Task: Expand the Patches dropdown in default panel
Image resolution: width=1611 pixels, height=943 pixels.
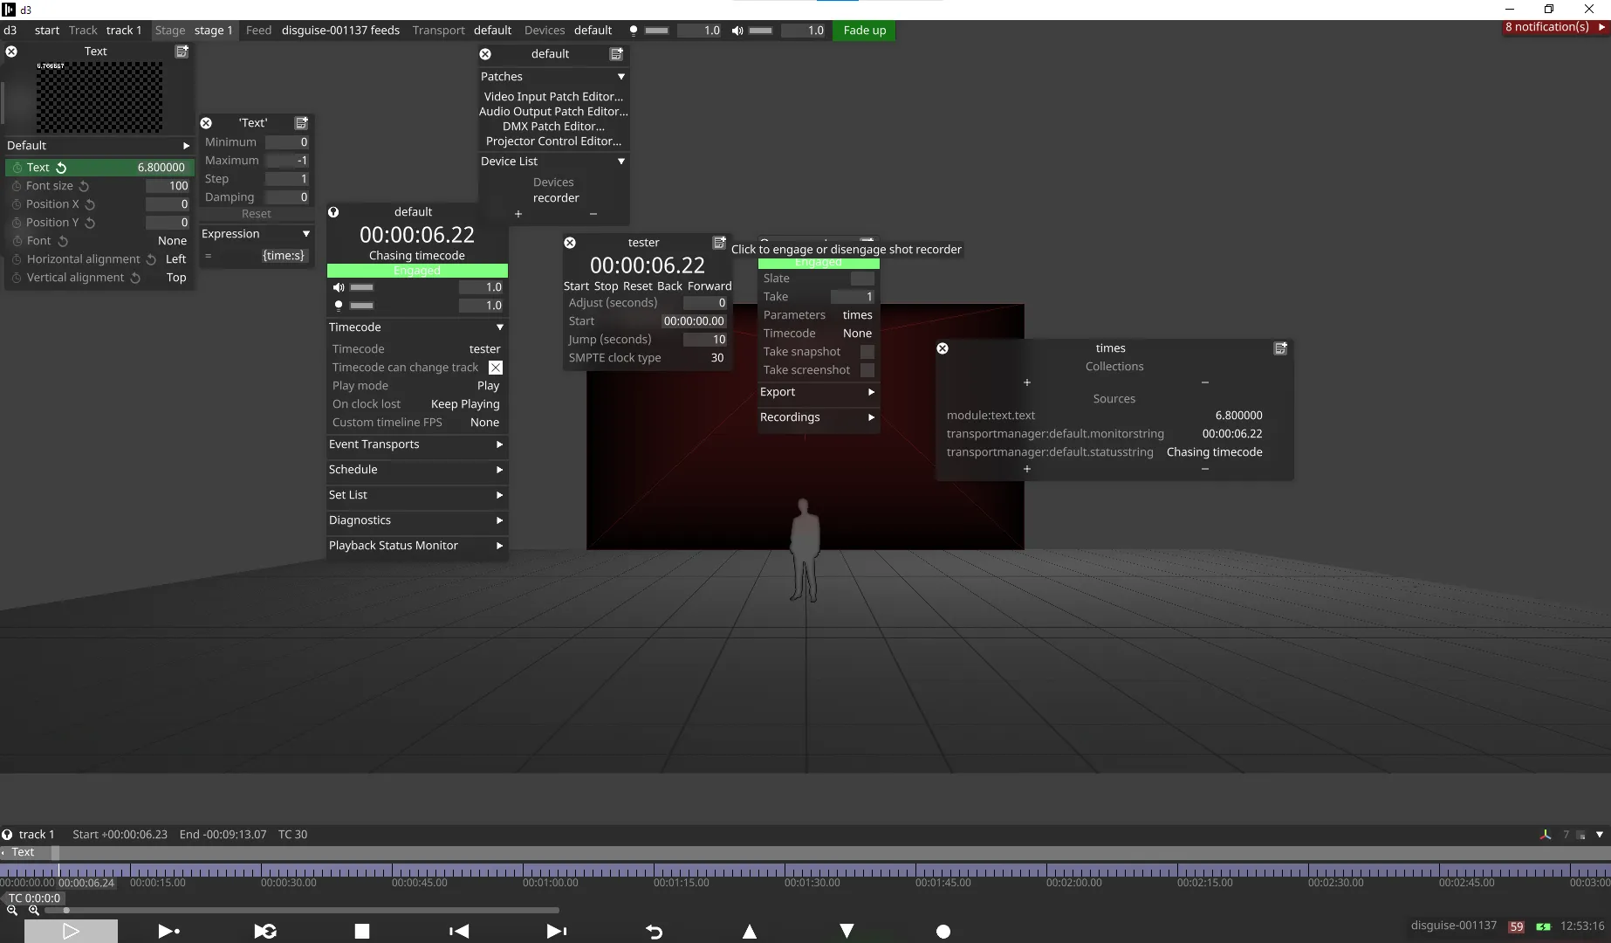Action: tap(620, 77)
